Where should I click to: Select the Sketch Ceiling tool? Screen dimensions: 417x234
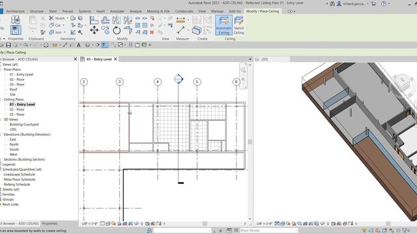pyautogui.click(x=238, y=25)
